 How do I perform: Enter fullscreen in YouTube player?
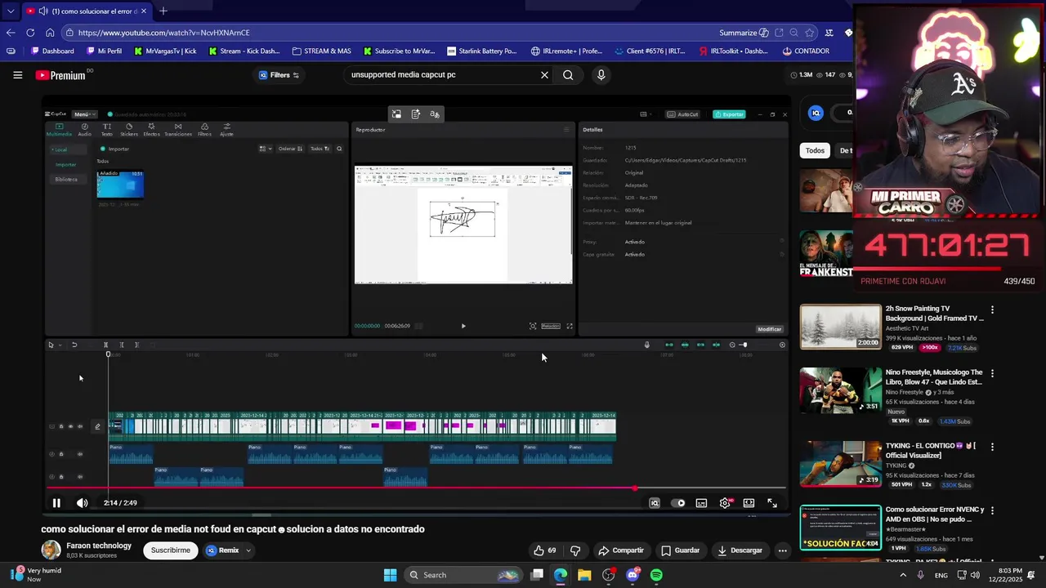[772, 503]
